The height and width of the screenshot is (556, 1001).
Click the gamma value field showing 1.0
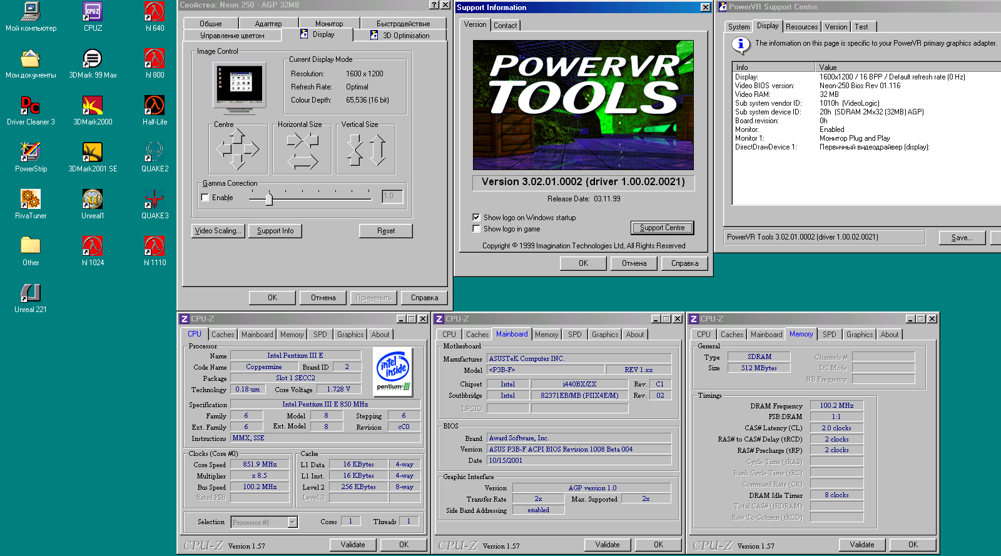tap(393, 196)
